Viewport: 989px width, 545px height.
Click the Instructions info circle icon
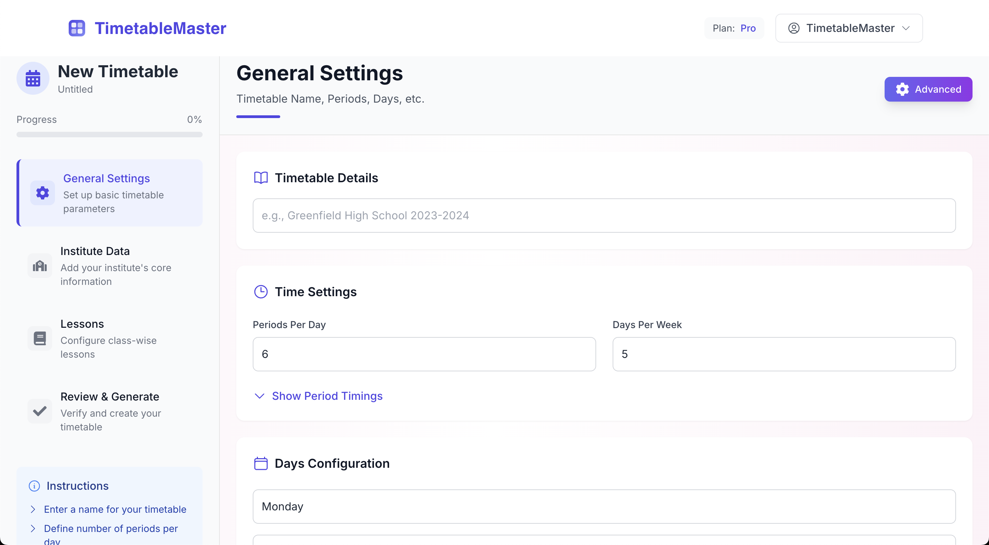34,486
